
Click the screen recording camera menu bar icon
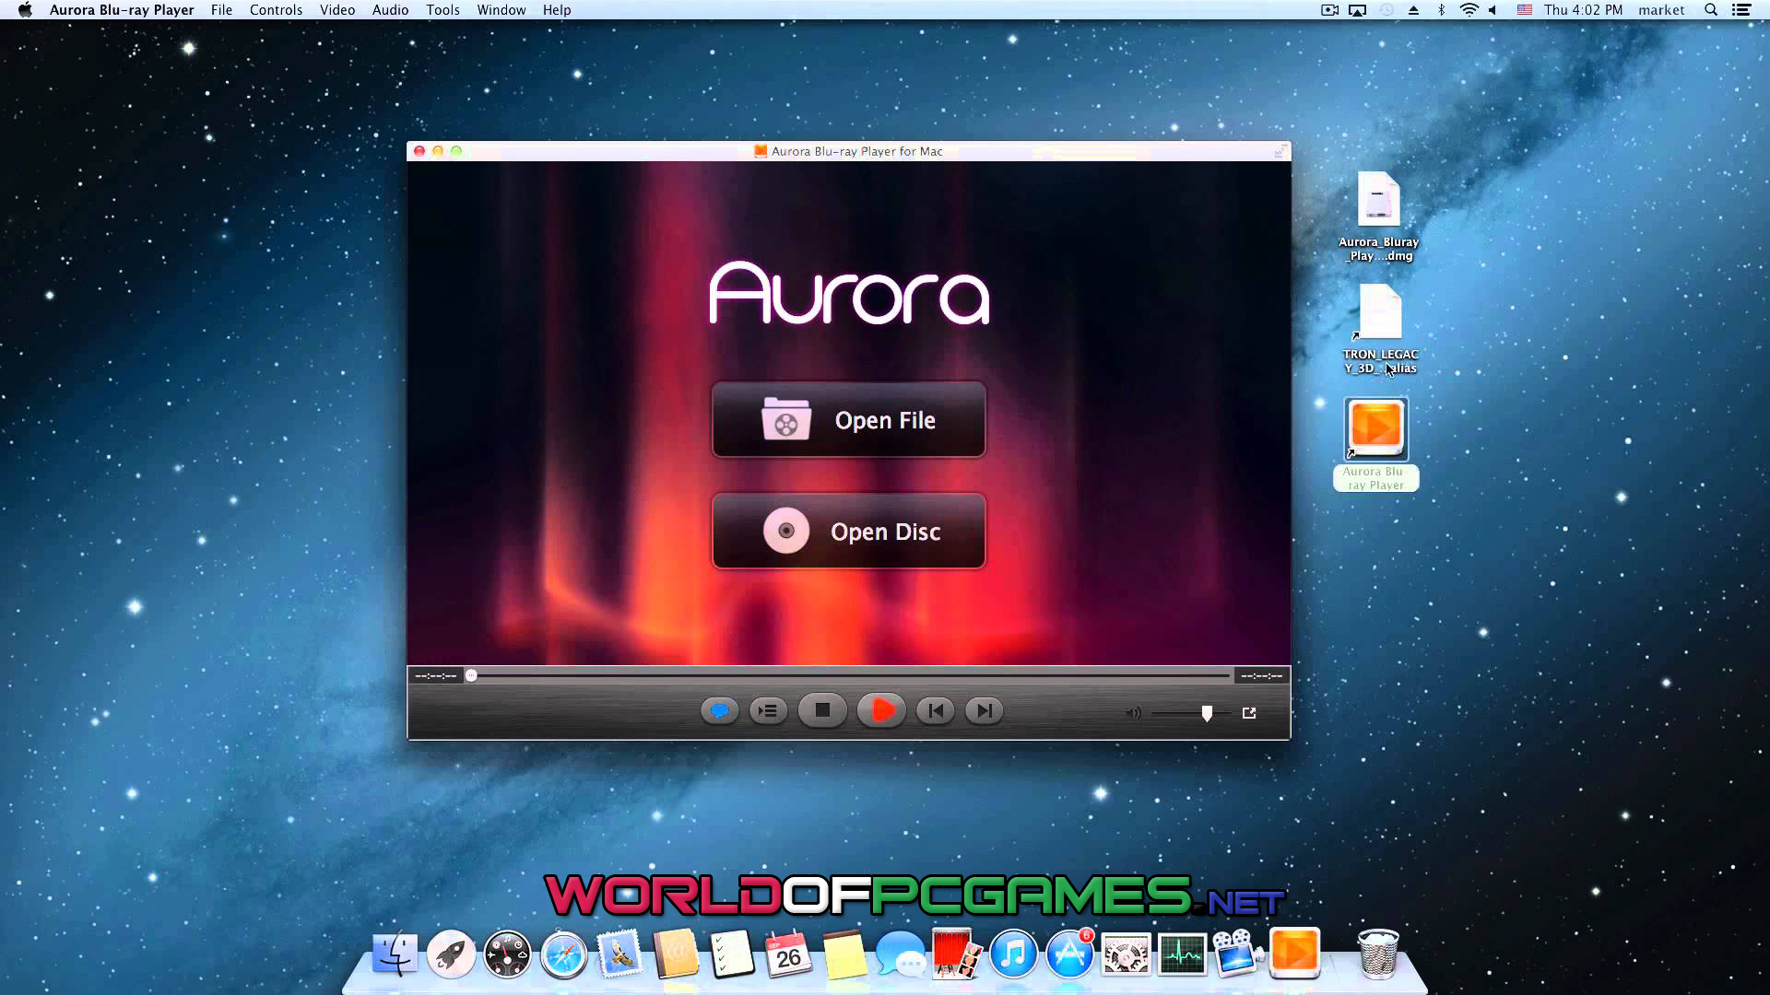coord(1329,10)
